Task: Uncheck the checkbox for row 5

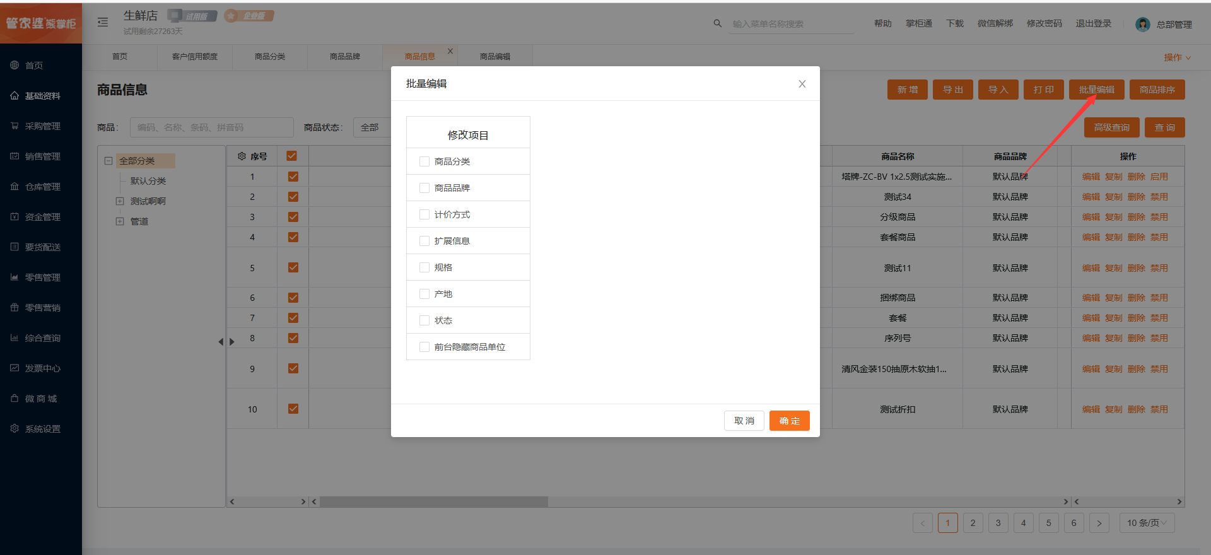Action: [x=293, y=267]
